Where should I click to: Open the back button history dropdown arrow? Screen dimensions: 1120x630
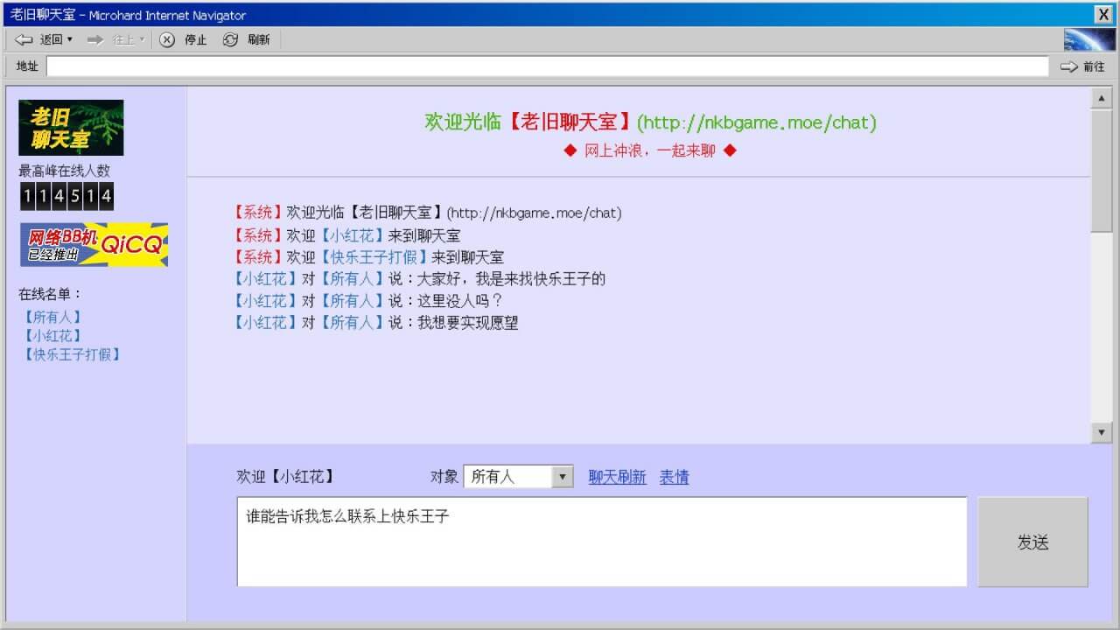coord(70,39)
